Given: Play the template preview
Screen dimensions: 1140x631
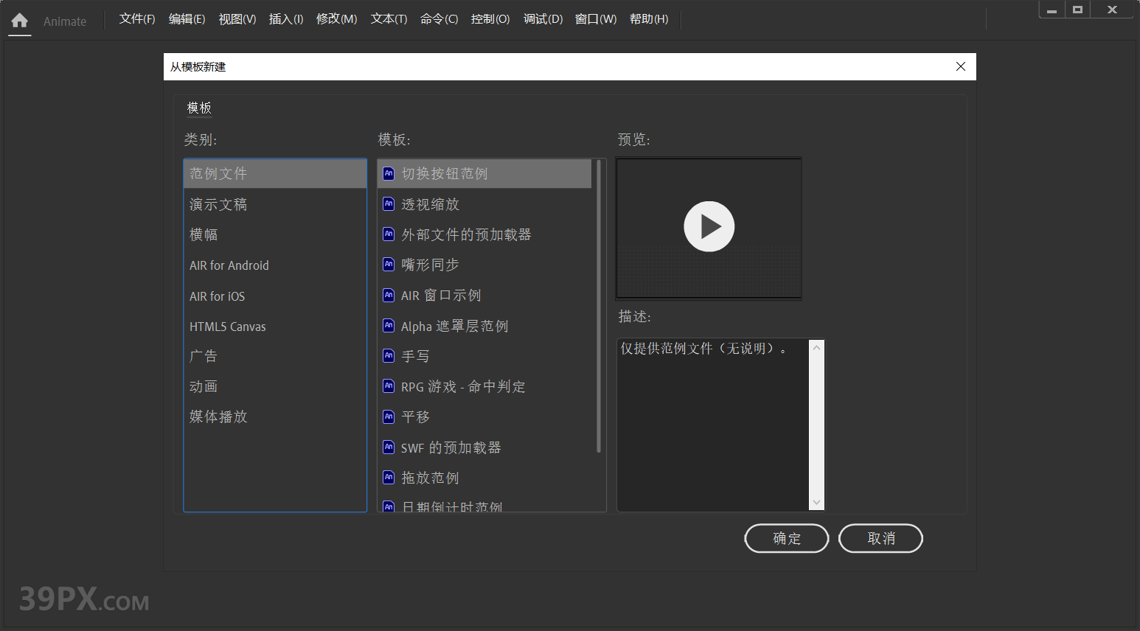Looking at the screenshot, I should 709,226.
